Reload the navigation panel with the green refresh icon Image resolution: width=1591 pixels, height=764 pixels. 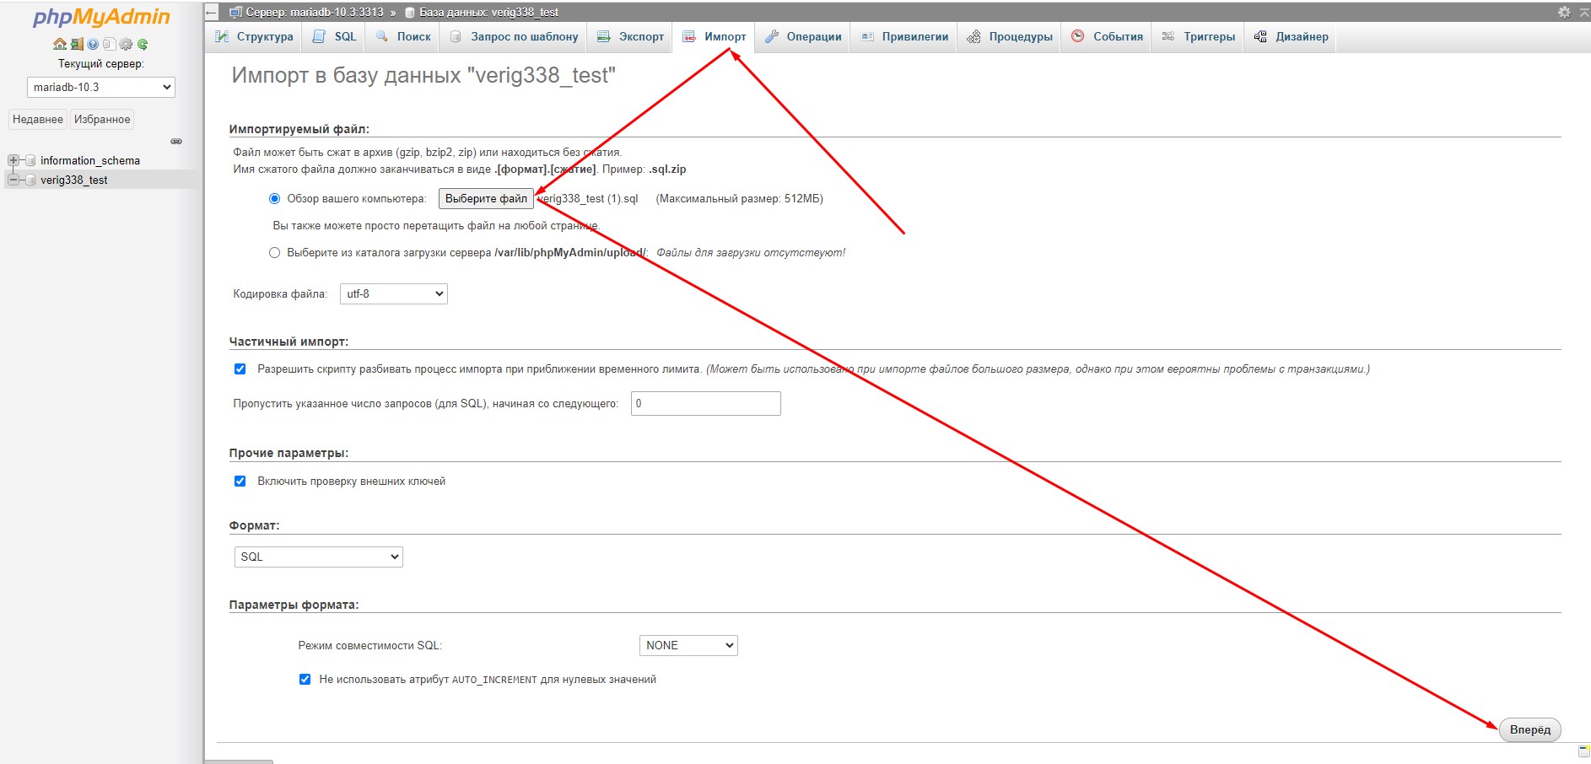pyautogui.click(x=143, y=44)
